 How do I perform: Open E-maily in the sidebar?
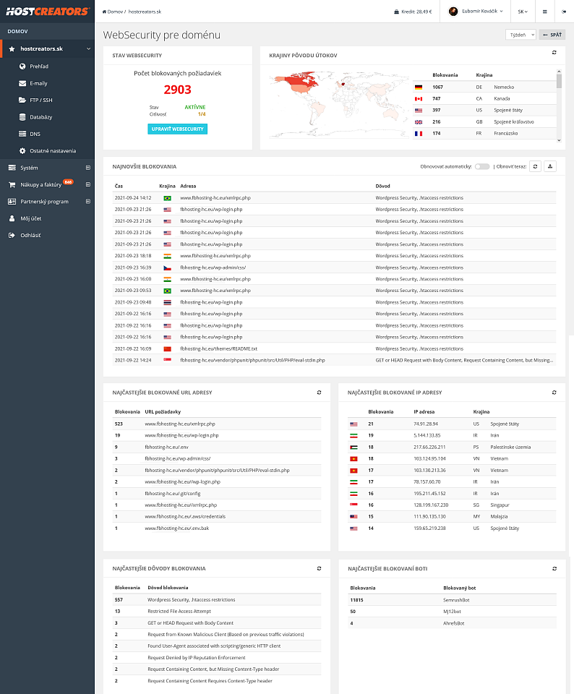coord(39,83)
